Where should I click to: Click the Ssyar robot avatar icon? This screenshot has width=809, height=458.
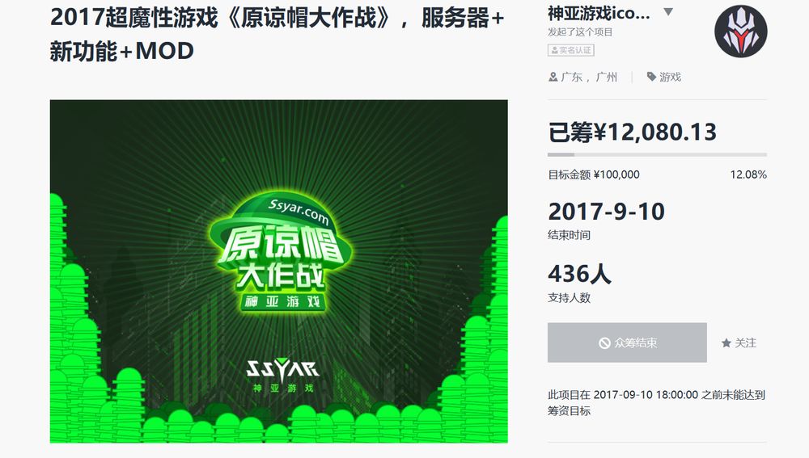pos(740,32)
